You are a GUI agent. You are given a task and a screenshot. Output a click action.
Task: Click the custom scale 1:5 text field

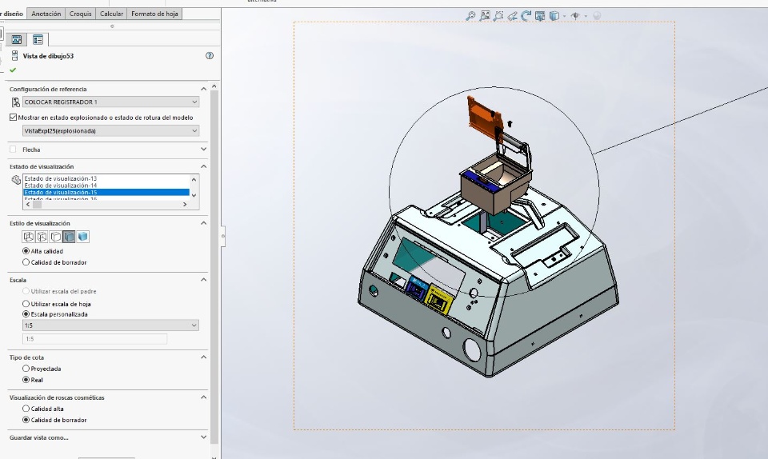tap(94, 338)
